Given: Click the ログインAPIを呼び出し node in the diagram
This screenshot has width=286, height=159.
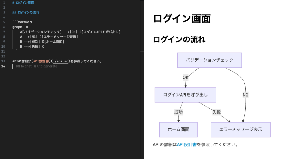Looking at the screenshot, I should [185, 95].
